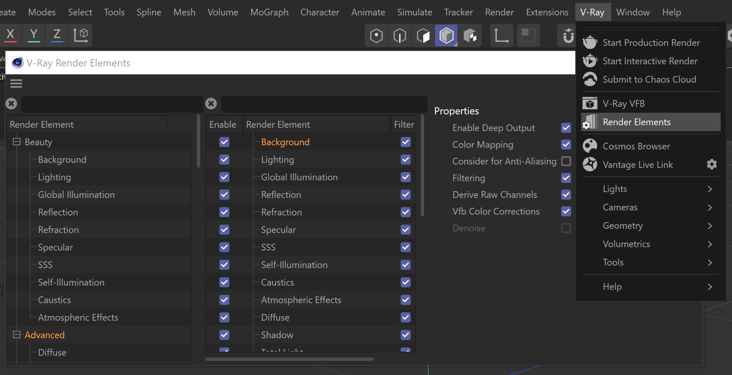Open the MoGraph menu
732x375 pixels.
coord(269,12)
